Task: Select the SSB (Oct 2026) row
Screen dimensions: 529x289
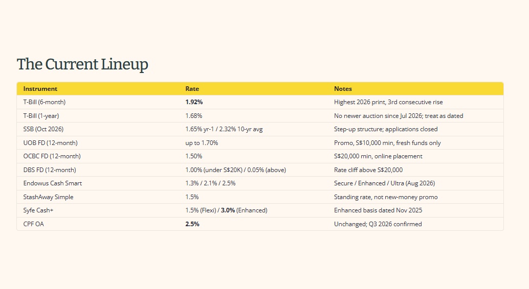Action: click(260, 129)
